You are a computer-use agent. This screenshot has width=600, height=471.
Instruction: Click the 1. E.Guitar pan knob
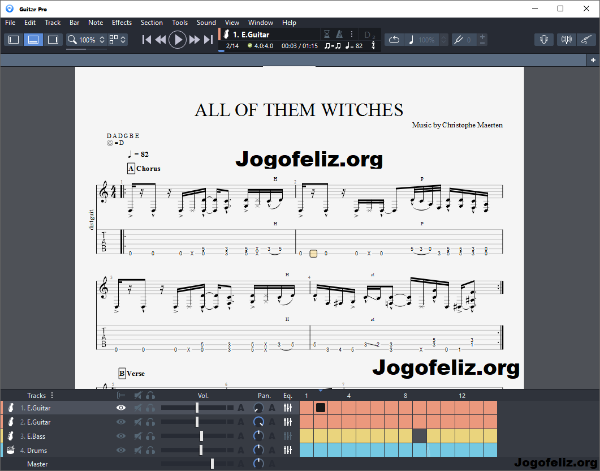(258, 408)
